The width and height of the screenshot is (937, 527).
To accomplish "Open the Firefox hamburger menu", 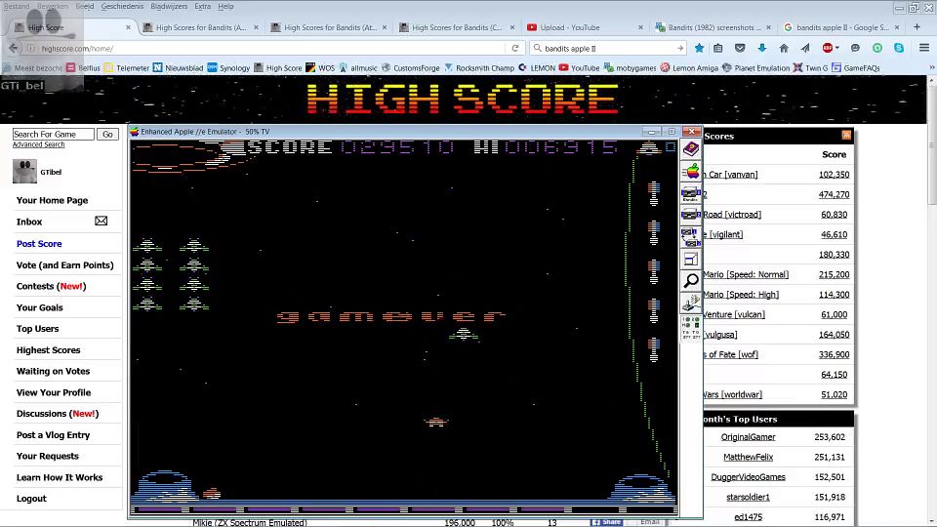I will point(924,48).
